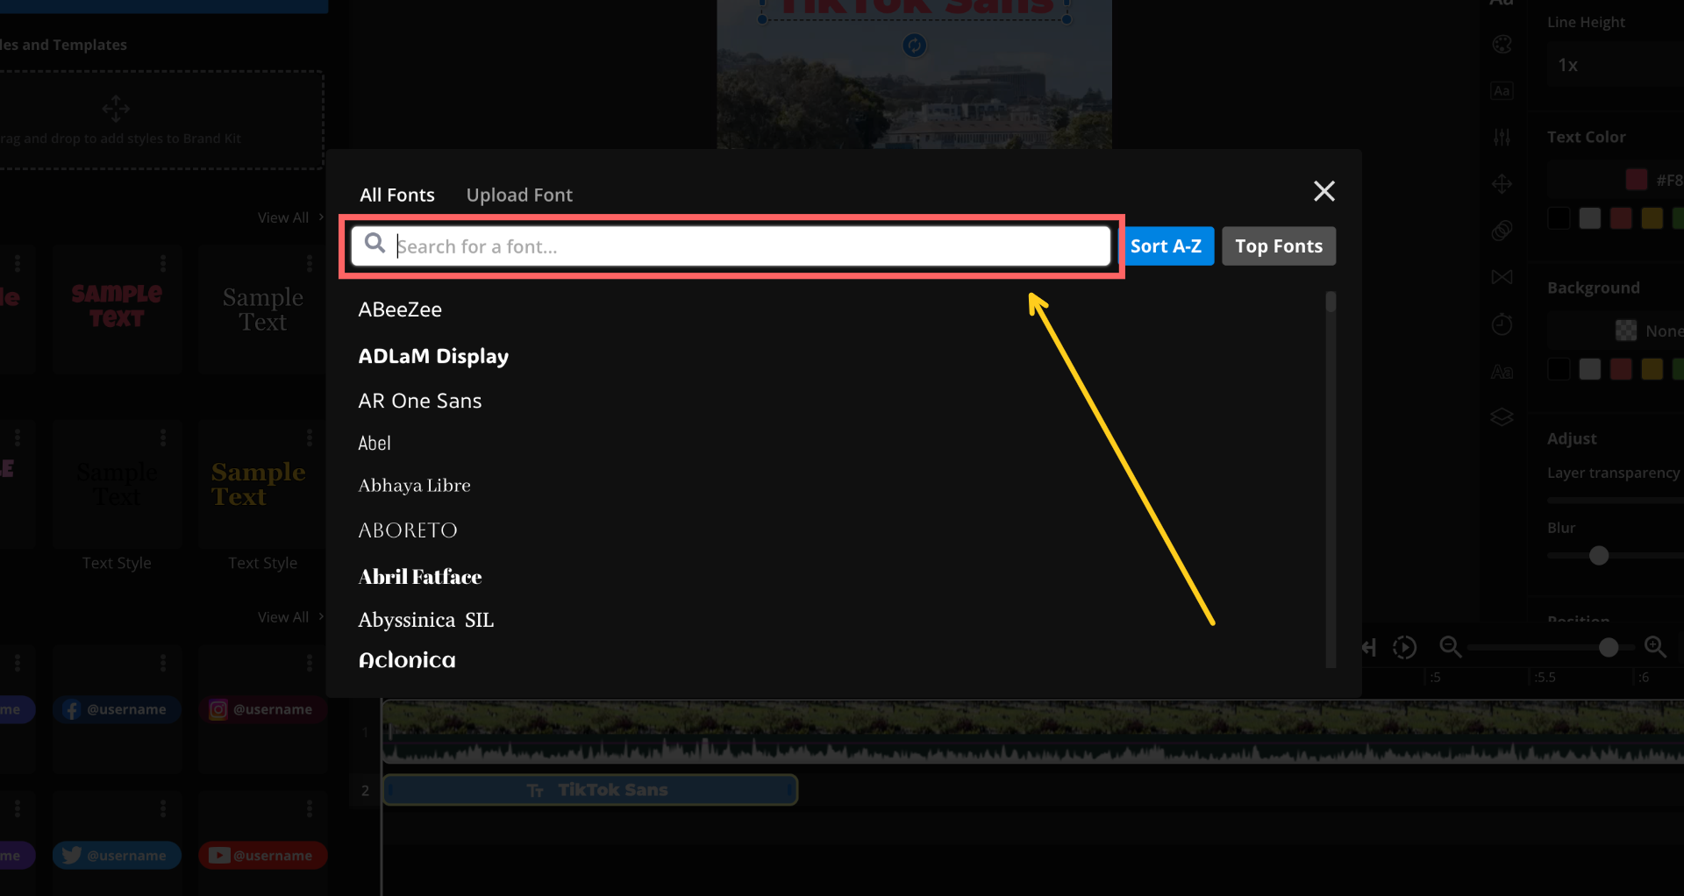Click the rotate icon on TikTok Sans text
This screenshot has width=1684, height=896.
tap(914, 46)
